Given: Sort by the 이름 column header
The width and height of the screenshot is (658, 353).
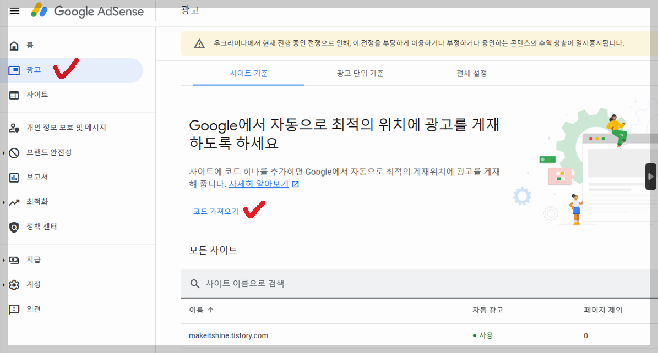Looking at the screenshot, I should [x=196, y=310].
